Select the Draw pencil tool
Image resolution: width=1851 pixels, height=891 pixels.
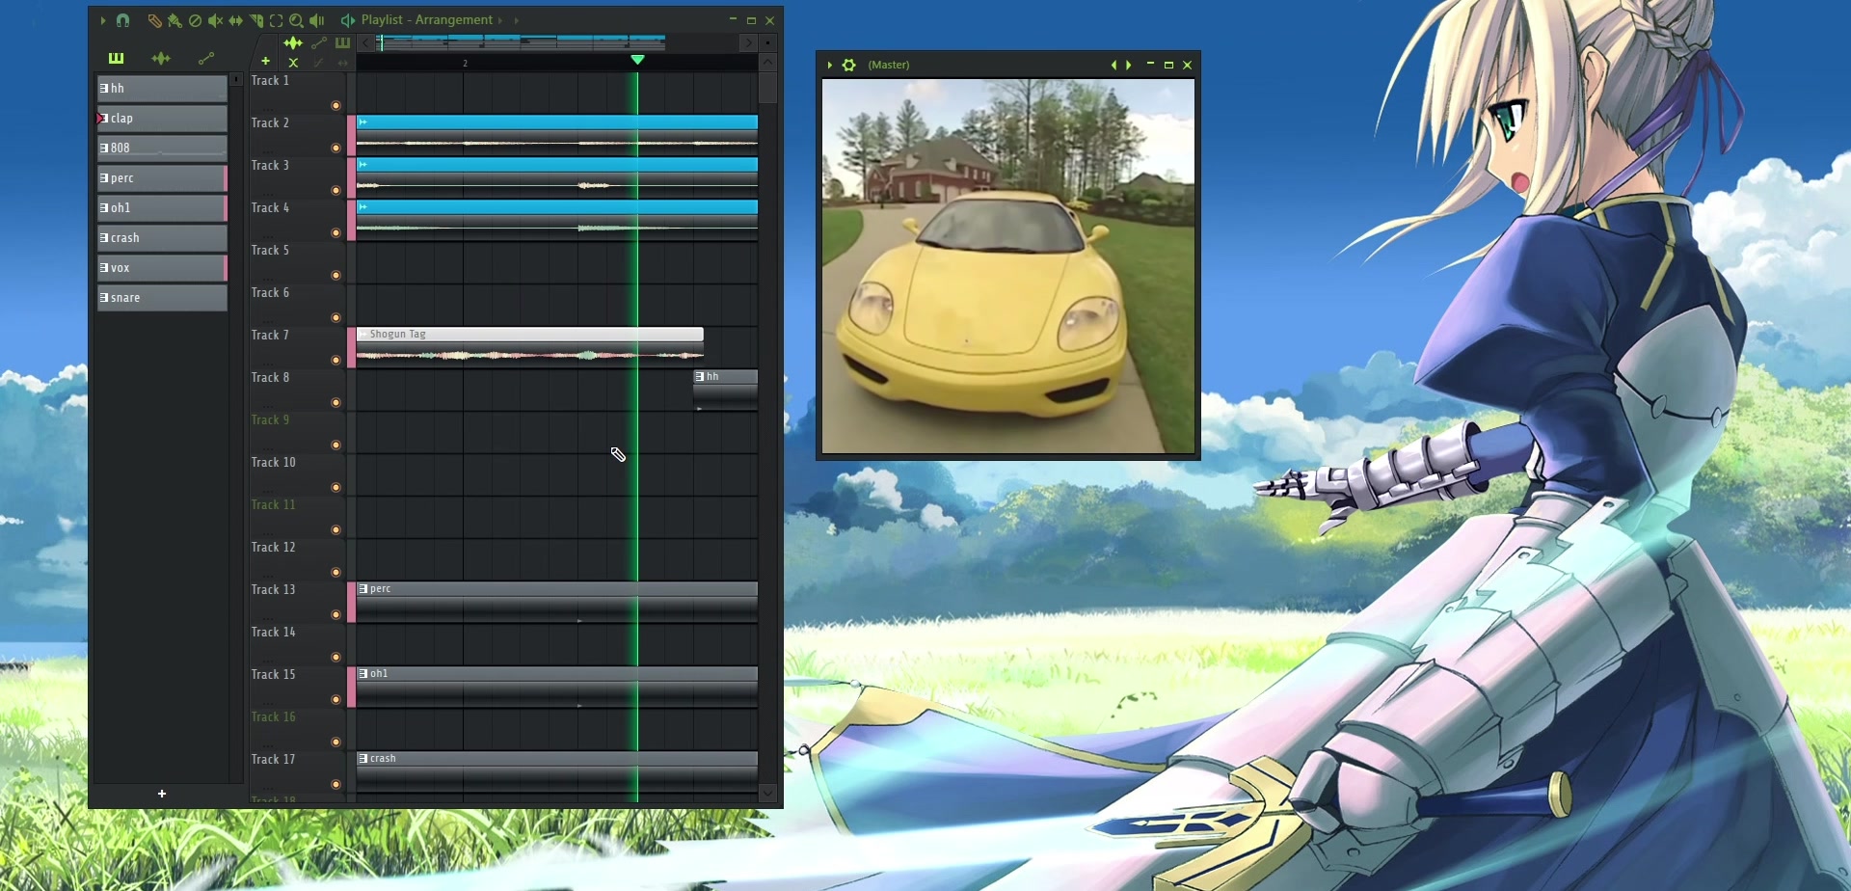[x=154, y=20]
